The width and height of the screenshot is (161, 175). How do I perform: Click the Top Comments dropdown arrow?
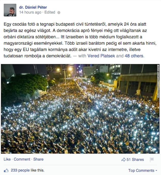[156, 171]
